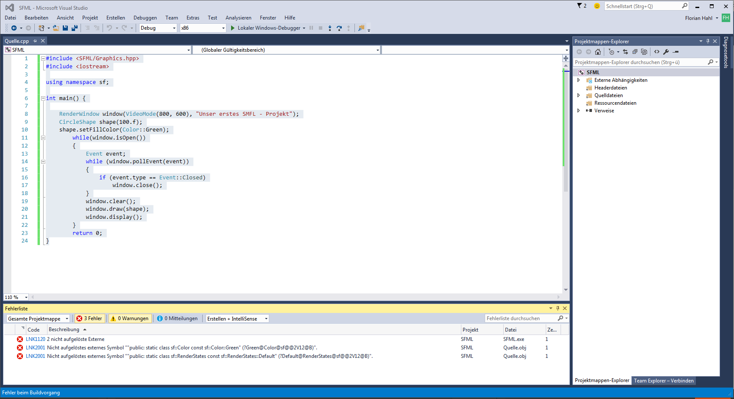Image resolution: width=734 pixels, height=399 pixels.
Task: Toggle the 0 Mitteilungen filter
Action: [x=177, y=318]
